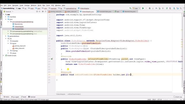Click the Make Project hammer icon

tap(130, 8)
